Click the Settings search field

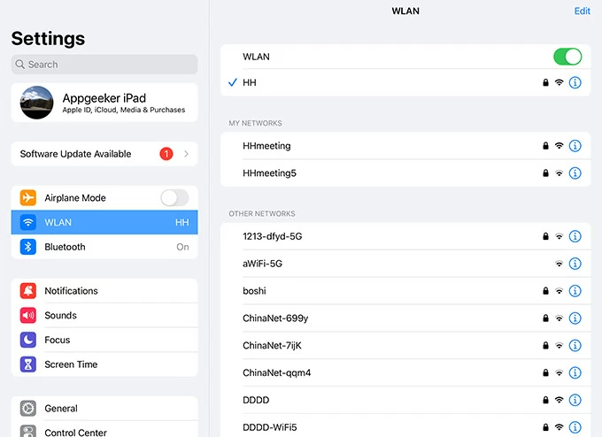point(104,65)
